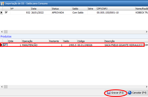
Task: Click the Operação column header
Action: pos(35,41)
